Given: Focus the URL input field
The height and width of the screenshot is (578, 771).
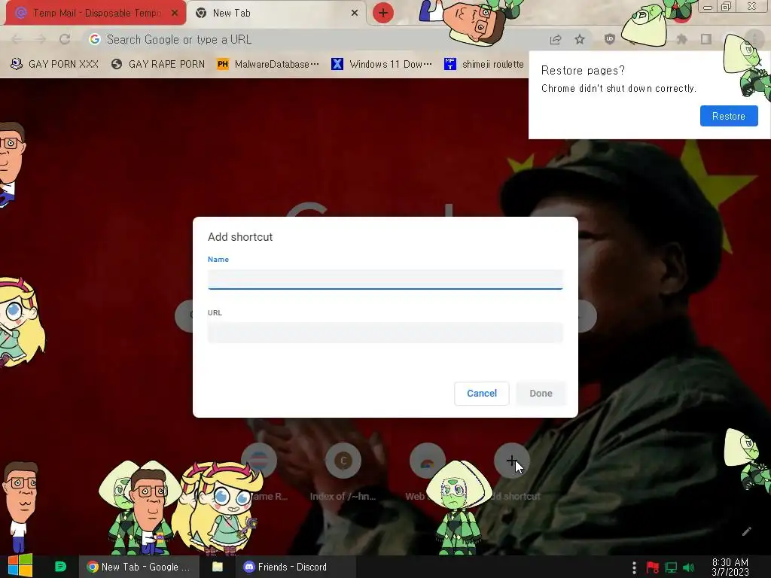Looking at the screenshot, I should (385, 333).
